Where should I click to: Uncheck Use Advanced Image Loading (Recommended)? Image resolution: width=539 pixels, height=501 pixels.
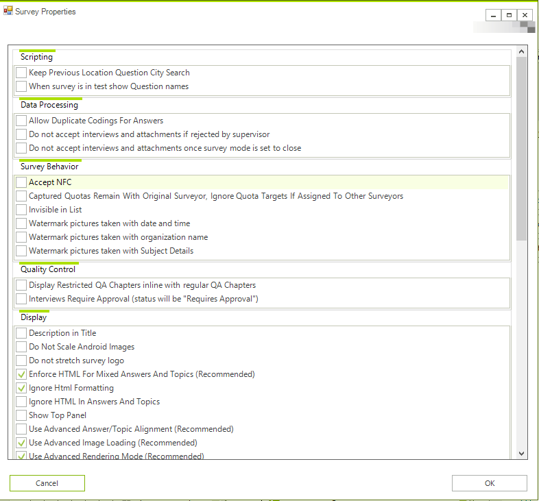point(21,443)
